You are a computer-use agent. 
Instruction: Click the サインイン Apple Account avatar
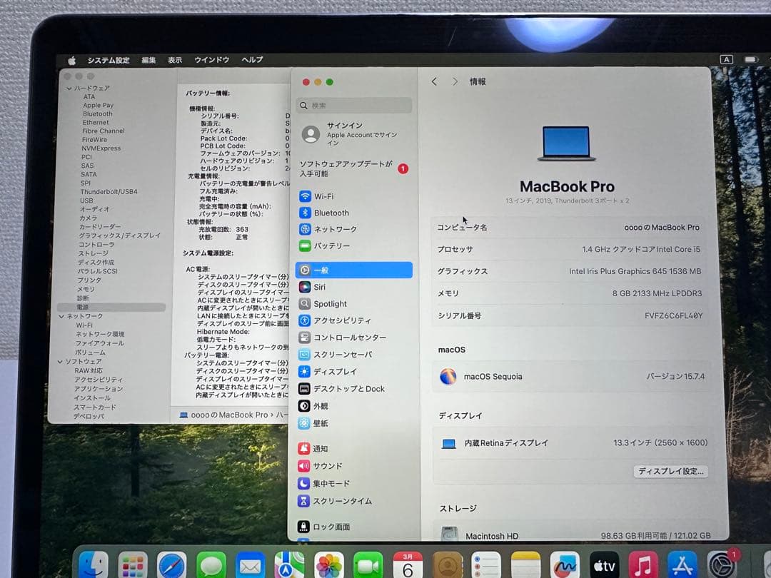311,133
